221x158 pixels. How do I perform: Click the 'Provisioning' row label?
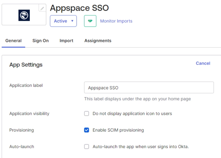pos(21,130)
